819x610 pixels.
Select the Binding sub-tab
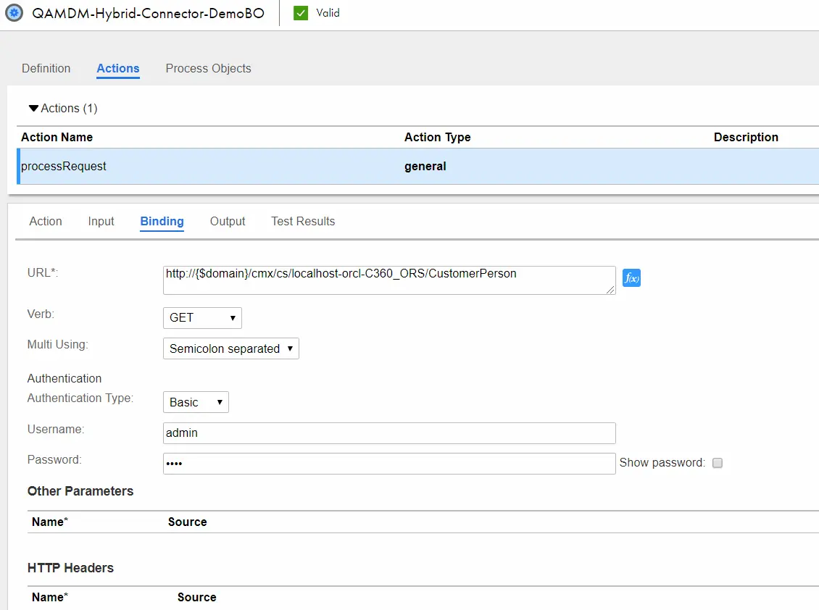tap(162, 221)
